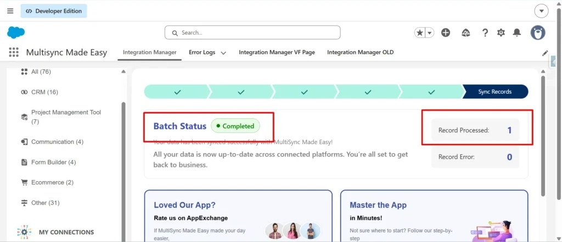The height and width of the screenshot is (242, 562).
Task: Expand the Favorites list dropdown arrow
Action: point(429,33)
